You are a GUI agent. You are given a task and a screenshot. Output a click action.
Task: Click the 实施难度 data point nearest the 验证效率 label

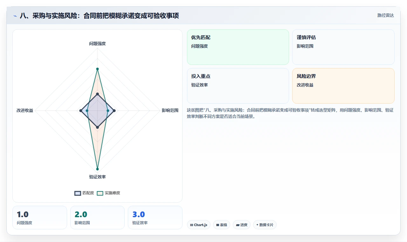point(97,169)
